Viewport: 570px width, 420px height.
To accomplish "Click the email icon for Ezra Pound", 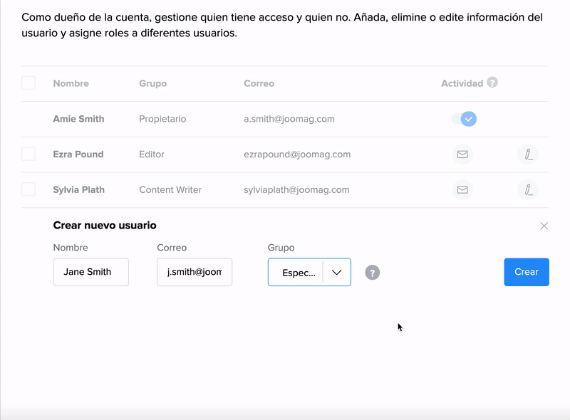I will pos(462,154).
